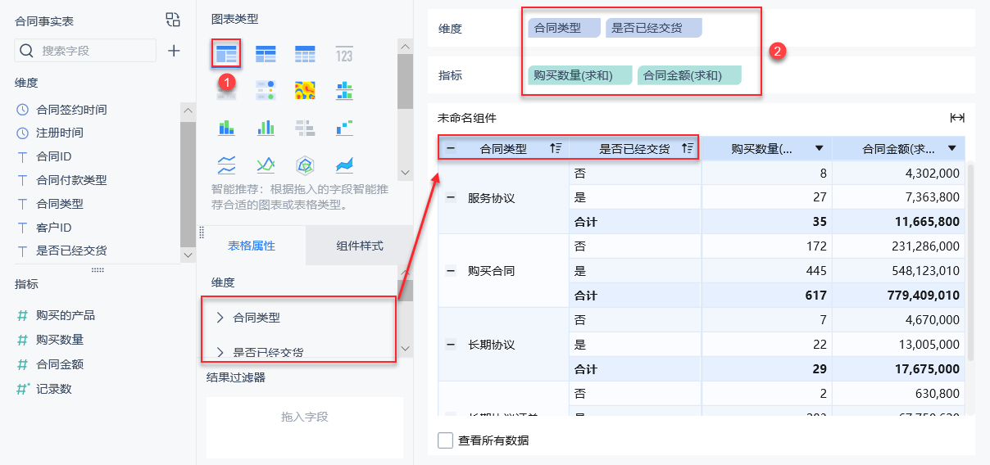
Task: Click the plus icon to add a field
Action: pos(174,51)
